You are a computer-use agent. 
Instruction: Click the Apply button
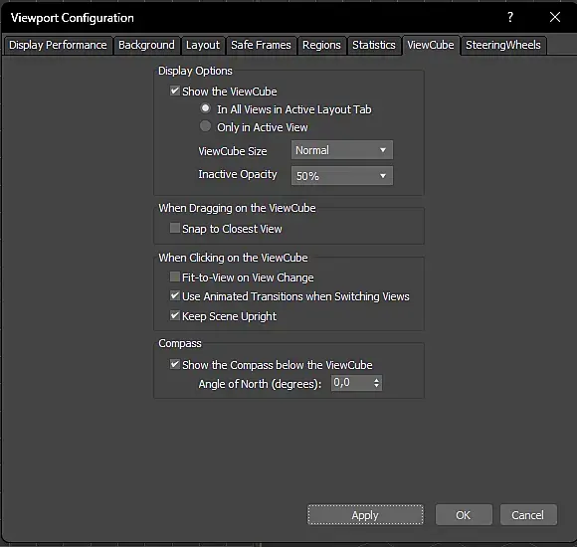point(365,514)
